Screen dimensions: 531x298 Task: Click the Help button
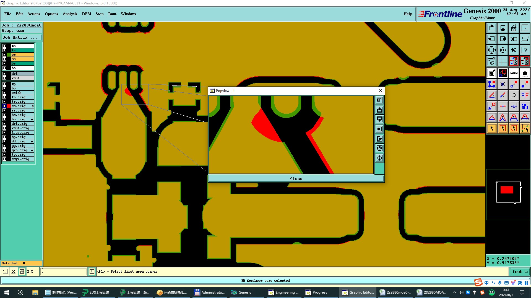[408, 14]
